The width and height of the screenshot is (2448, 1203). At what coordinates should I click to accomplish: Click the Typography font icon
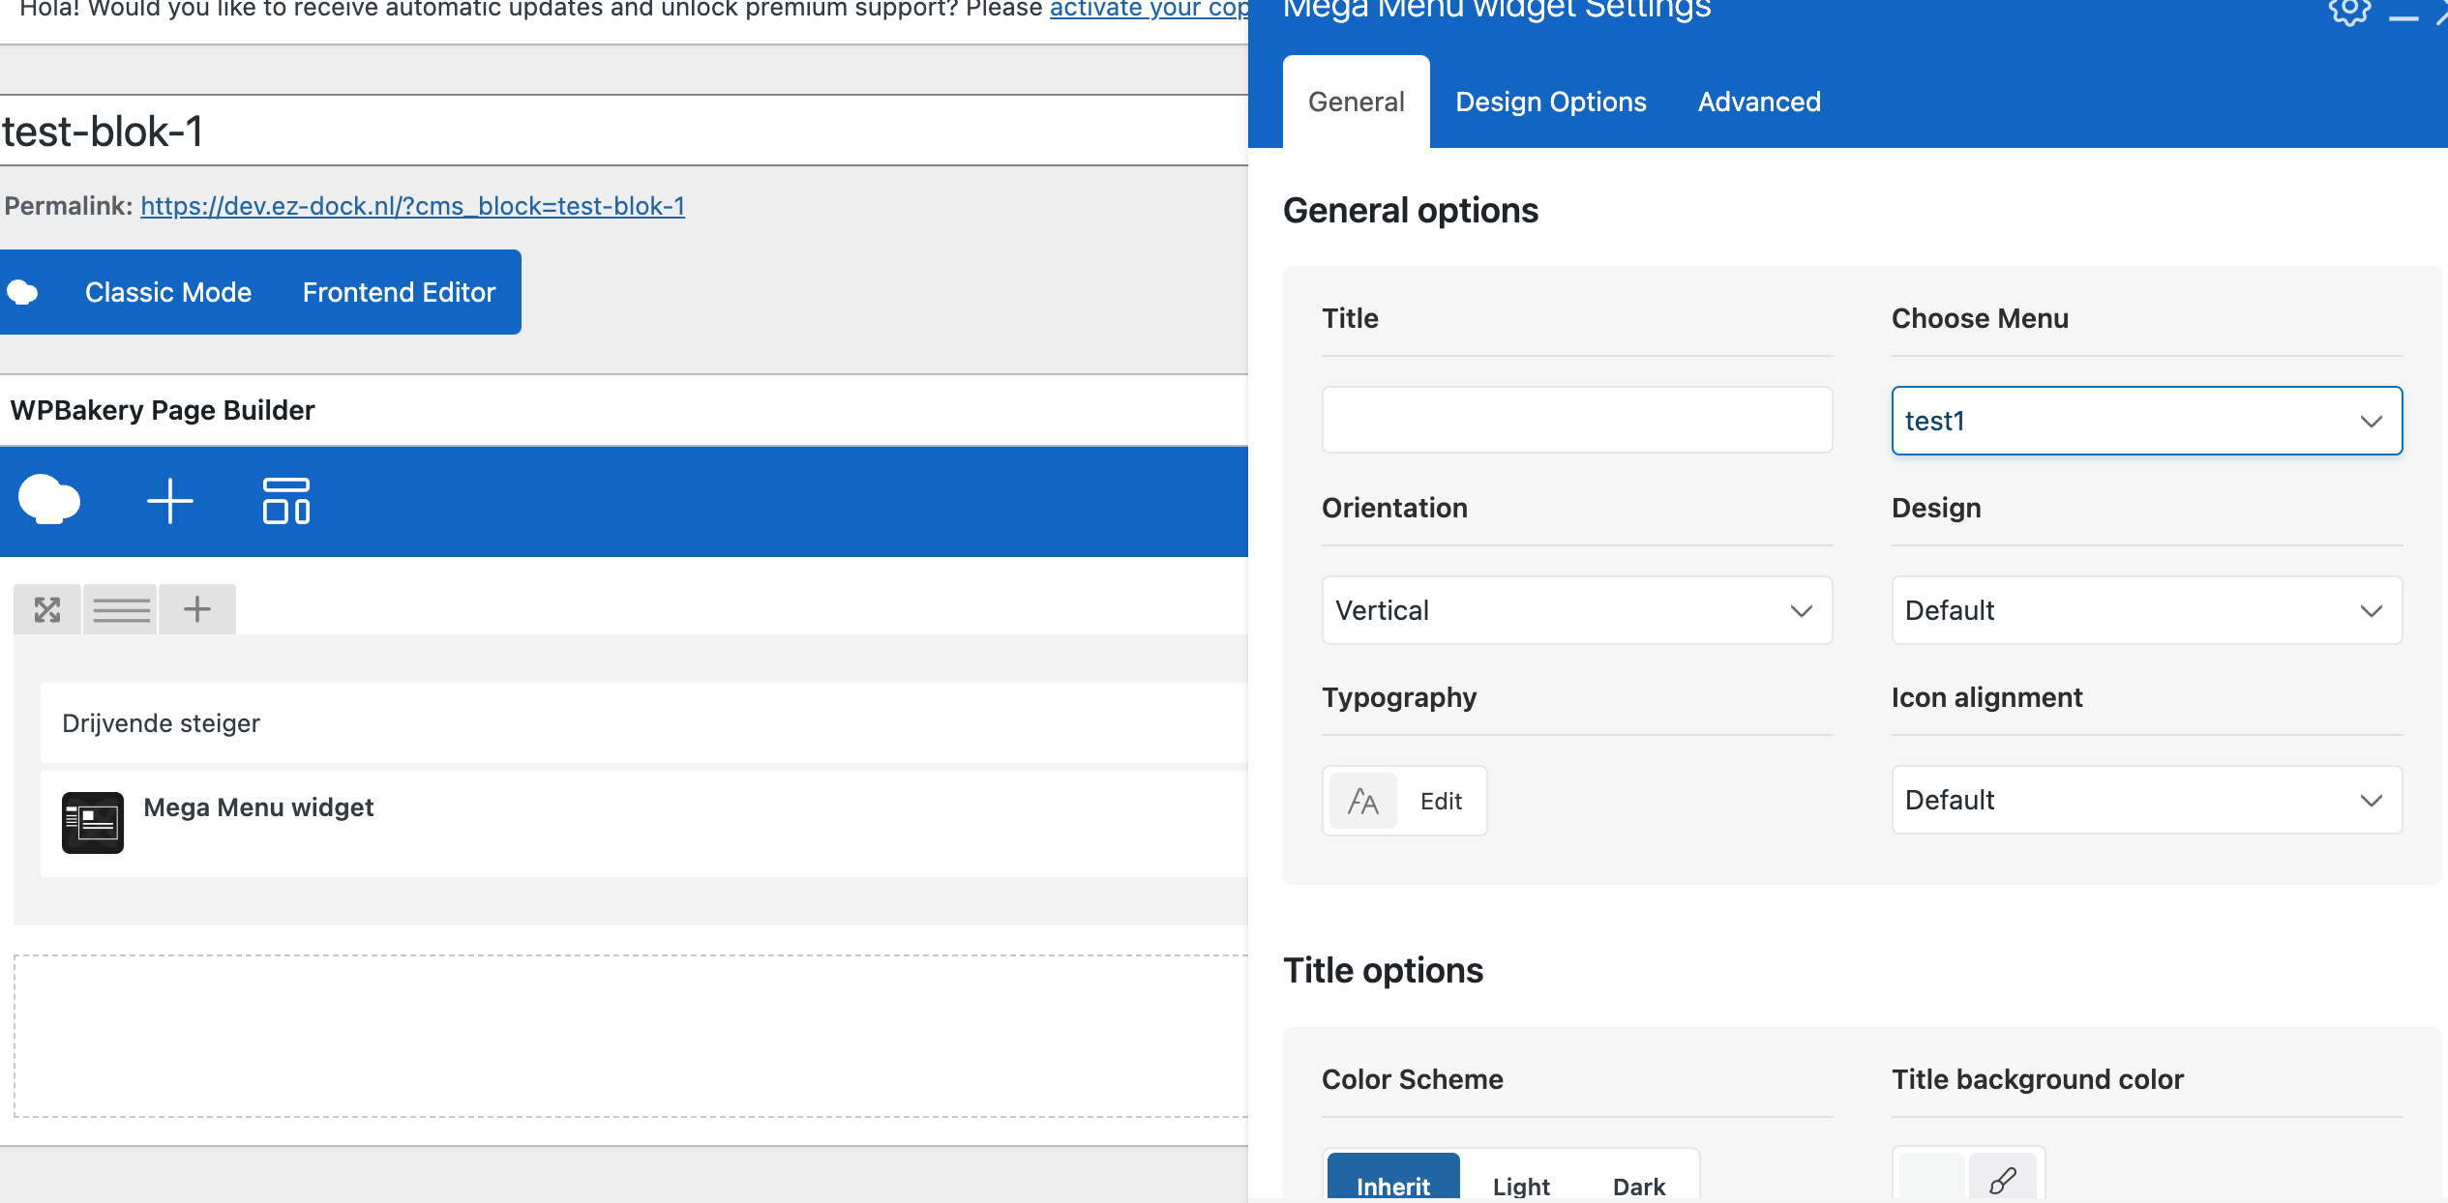[x=1363, y=801]
